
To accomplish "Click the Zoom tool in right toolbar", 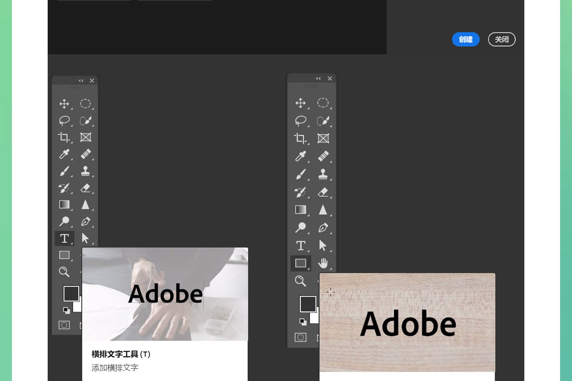I will click(x=300, y=281).
